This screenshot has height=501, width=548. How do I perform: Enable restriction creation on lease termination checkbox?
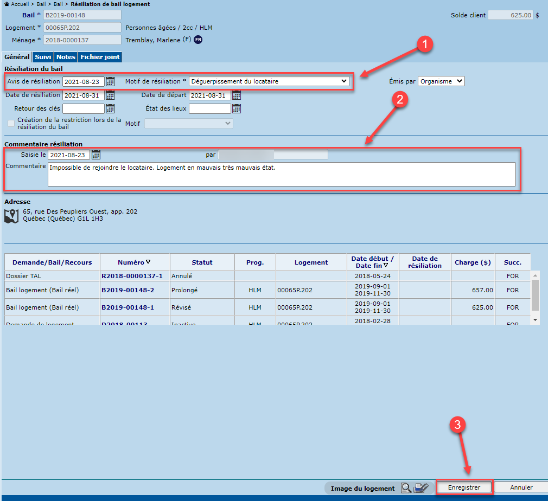[x=11, y=123]
